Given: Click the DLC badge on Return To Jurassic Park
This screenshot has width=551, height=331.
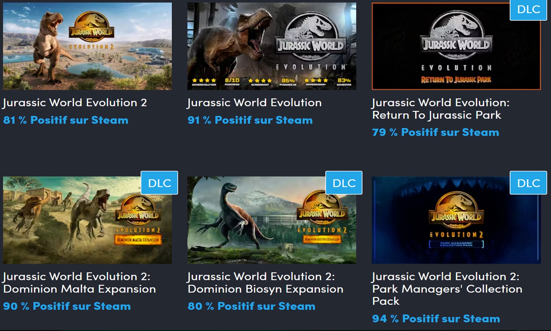Looking at the screenshot, I should (x=528, y=10).
